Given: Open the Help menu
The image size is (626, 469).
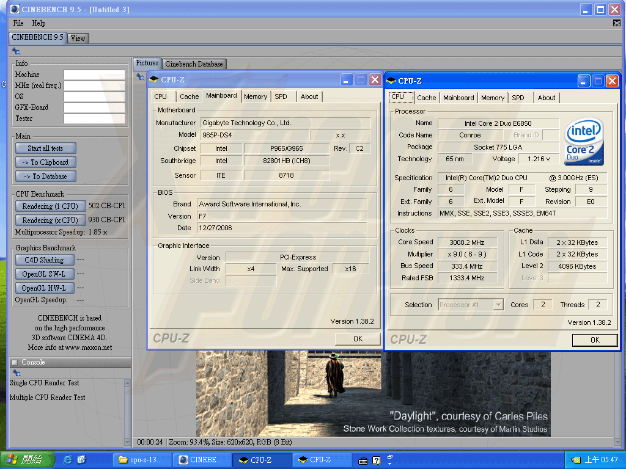Looking at the screenshot, I should point(39,23).
